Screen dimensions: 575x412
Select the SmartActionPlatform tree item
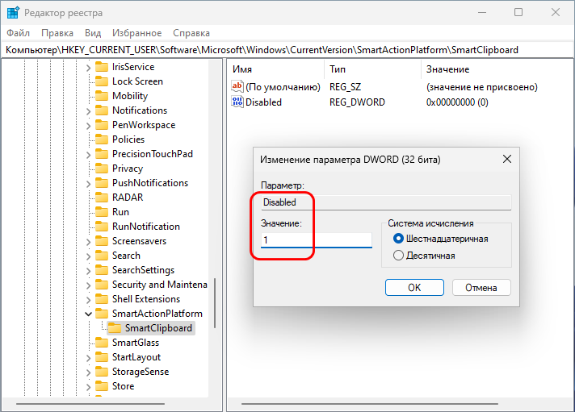[x=157, y=314]
